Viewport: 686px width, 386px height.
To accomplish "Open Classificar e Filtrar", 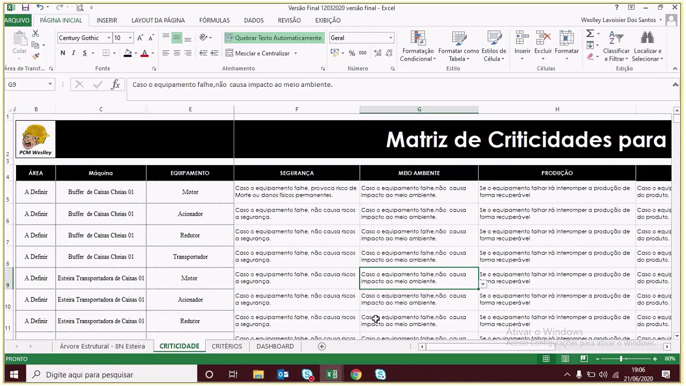I will [x=616, y=47].
